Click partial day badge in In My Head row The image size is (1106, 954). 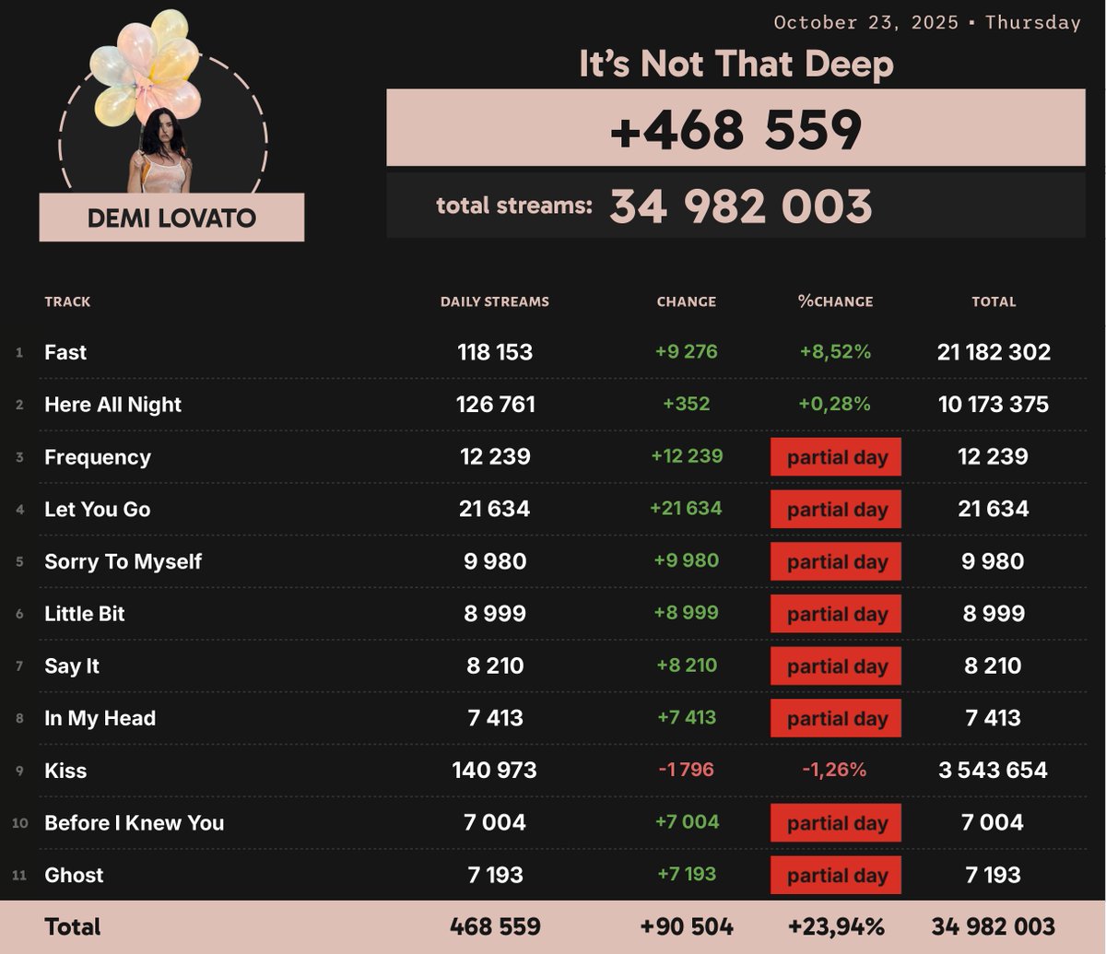click(x=836, y=718)
